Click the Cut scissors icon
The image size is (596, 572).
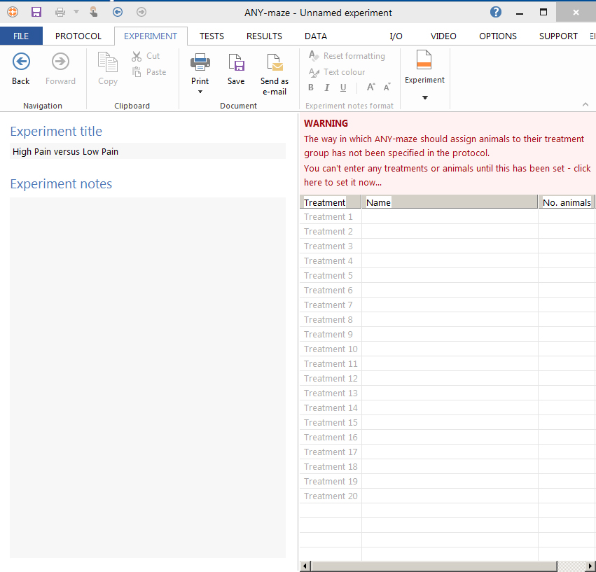click(x=137, y=56)
